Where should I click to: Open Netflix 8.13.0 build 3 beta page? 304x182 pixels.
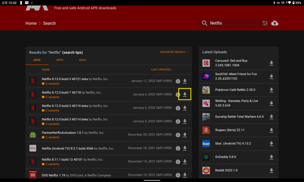coord(65,79)
